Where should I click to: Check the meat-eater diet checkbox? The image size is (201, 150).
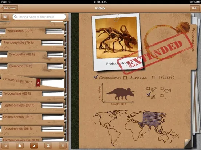pos(148,88)
